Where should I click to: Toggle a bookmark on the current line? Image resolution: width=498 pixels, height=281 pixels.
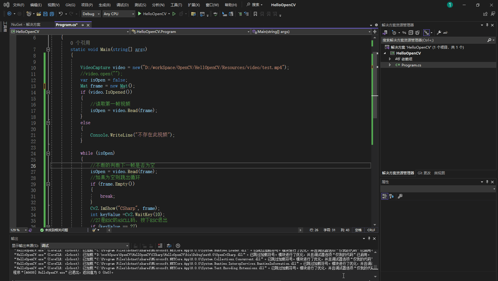(x=255, y=14)
